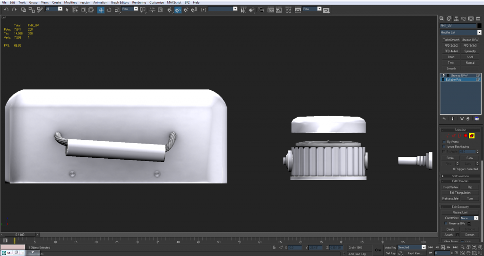Activate the Rotate tool icon
The height and width of the screenshot is (256, 484).
pos(109,9)
